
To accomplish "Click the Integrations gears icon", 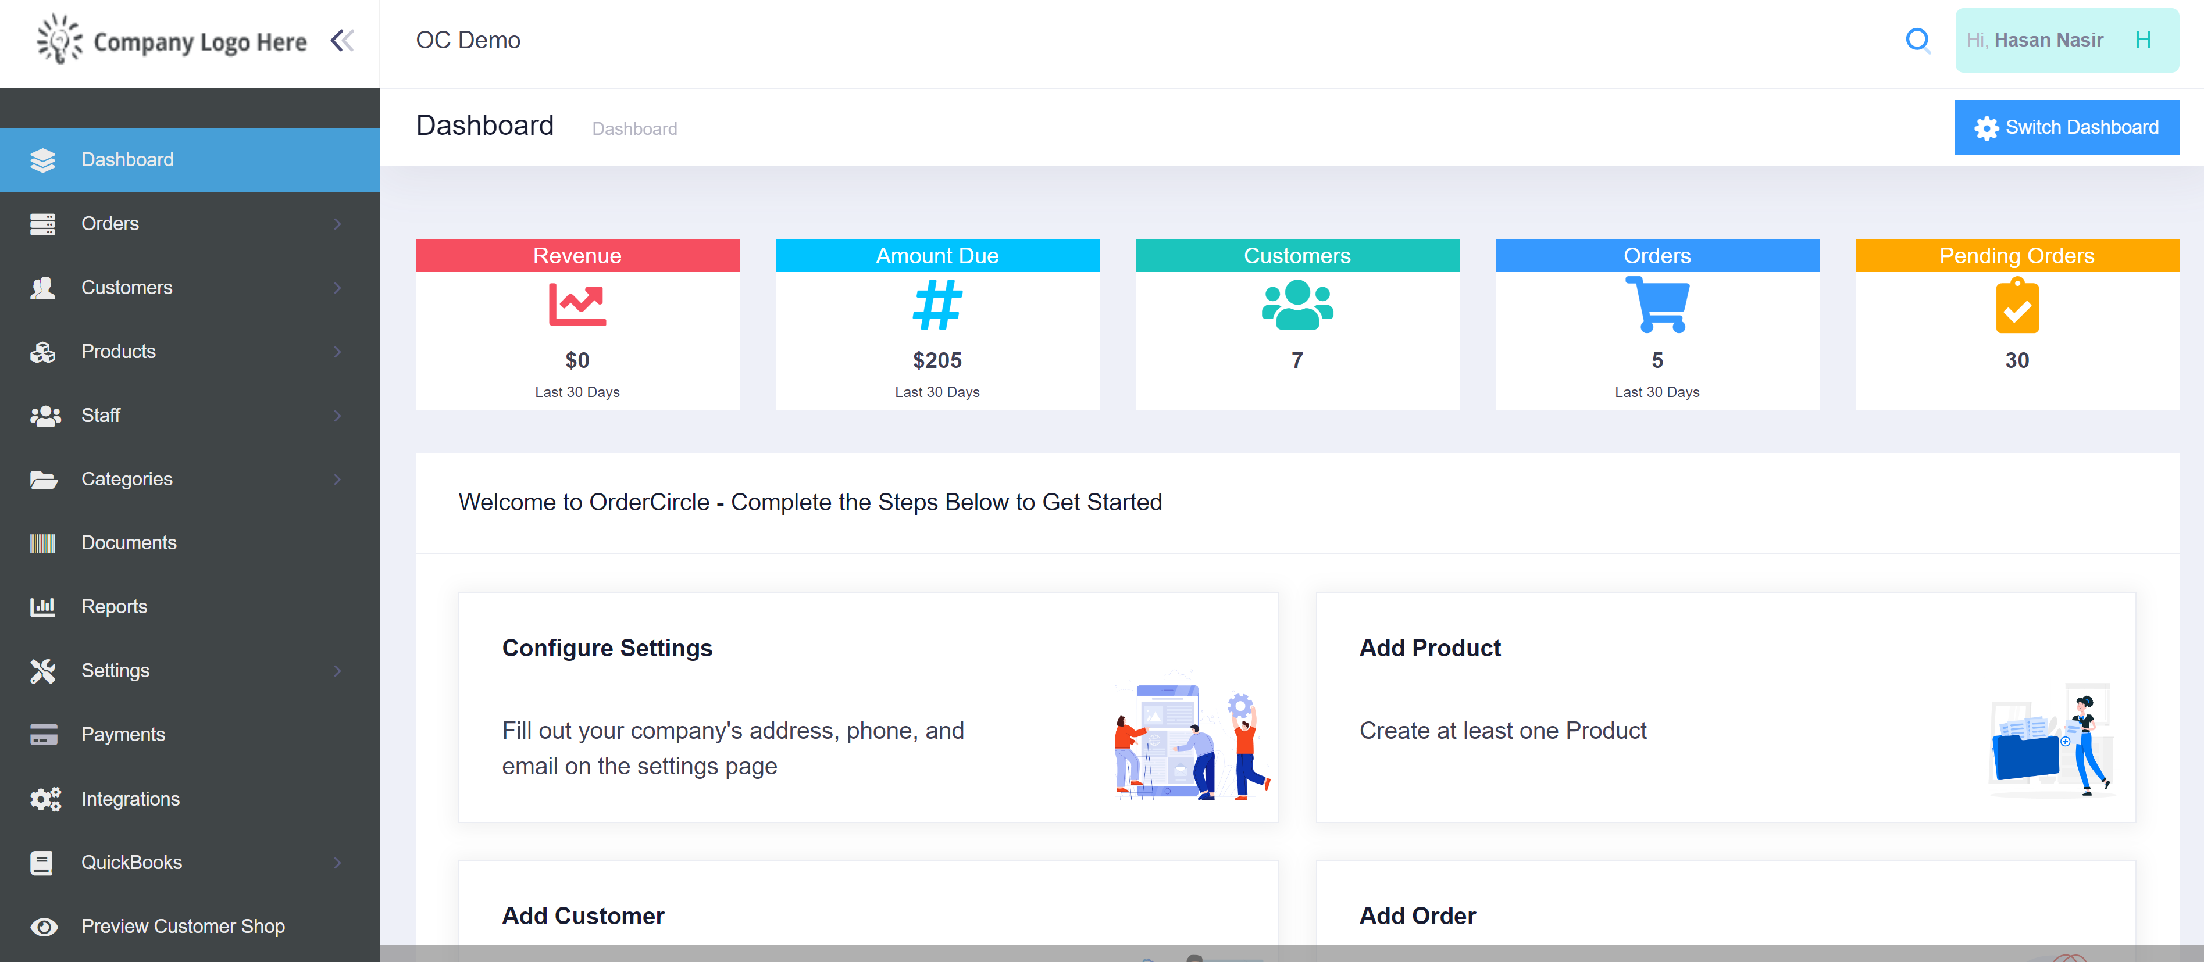I will [x=45, y=799].
